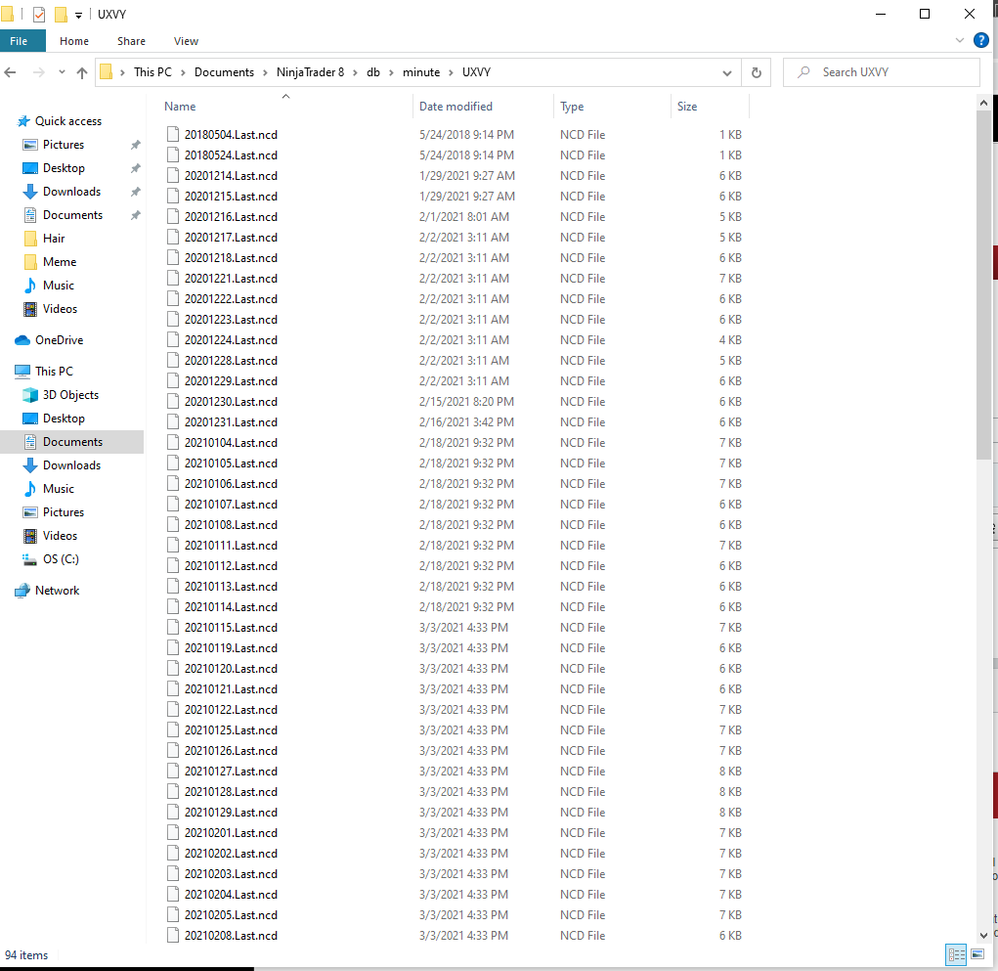Open the Share ribbon tab
Viewport: 998px width, 971px height.
131,41
